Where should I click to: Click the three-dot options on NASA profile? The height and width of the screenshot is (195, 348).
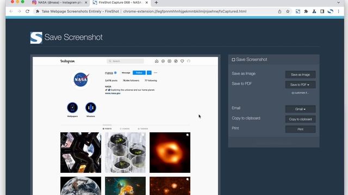point(156,73)
